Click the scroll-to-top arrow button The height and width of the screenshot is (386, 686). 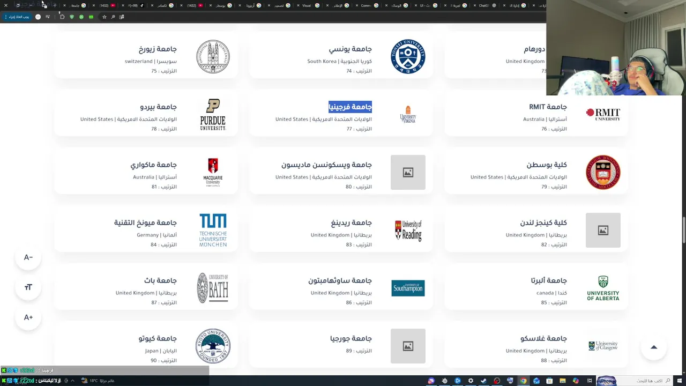point(654,347)
